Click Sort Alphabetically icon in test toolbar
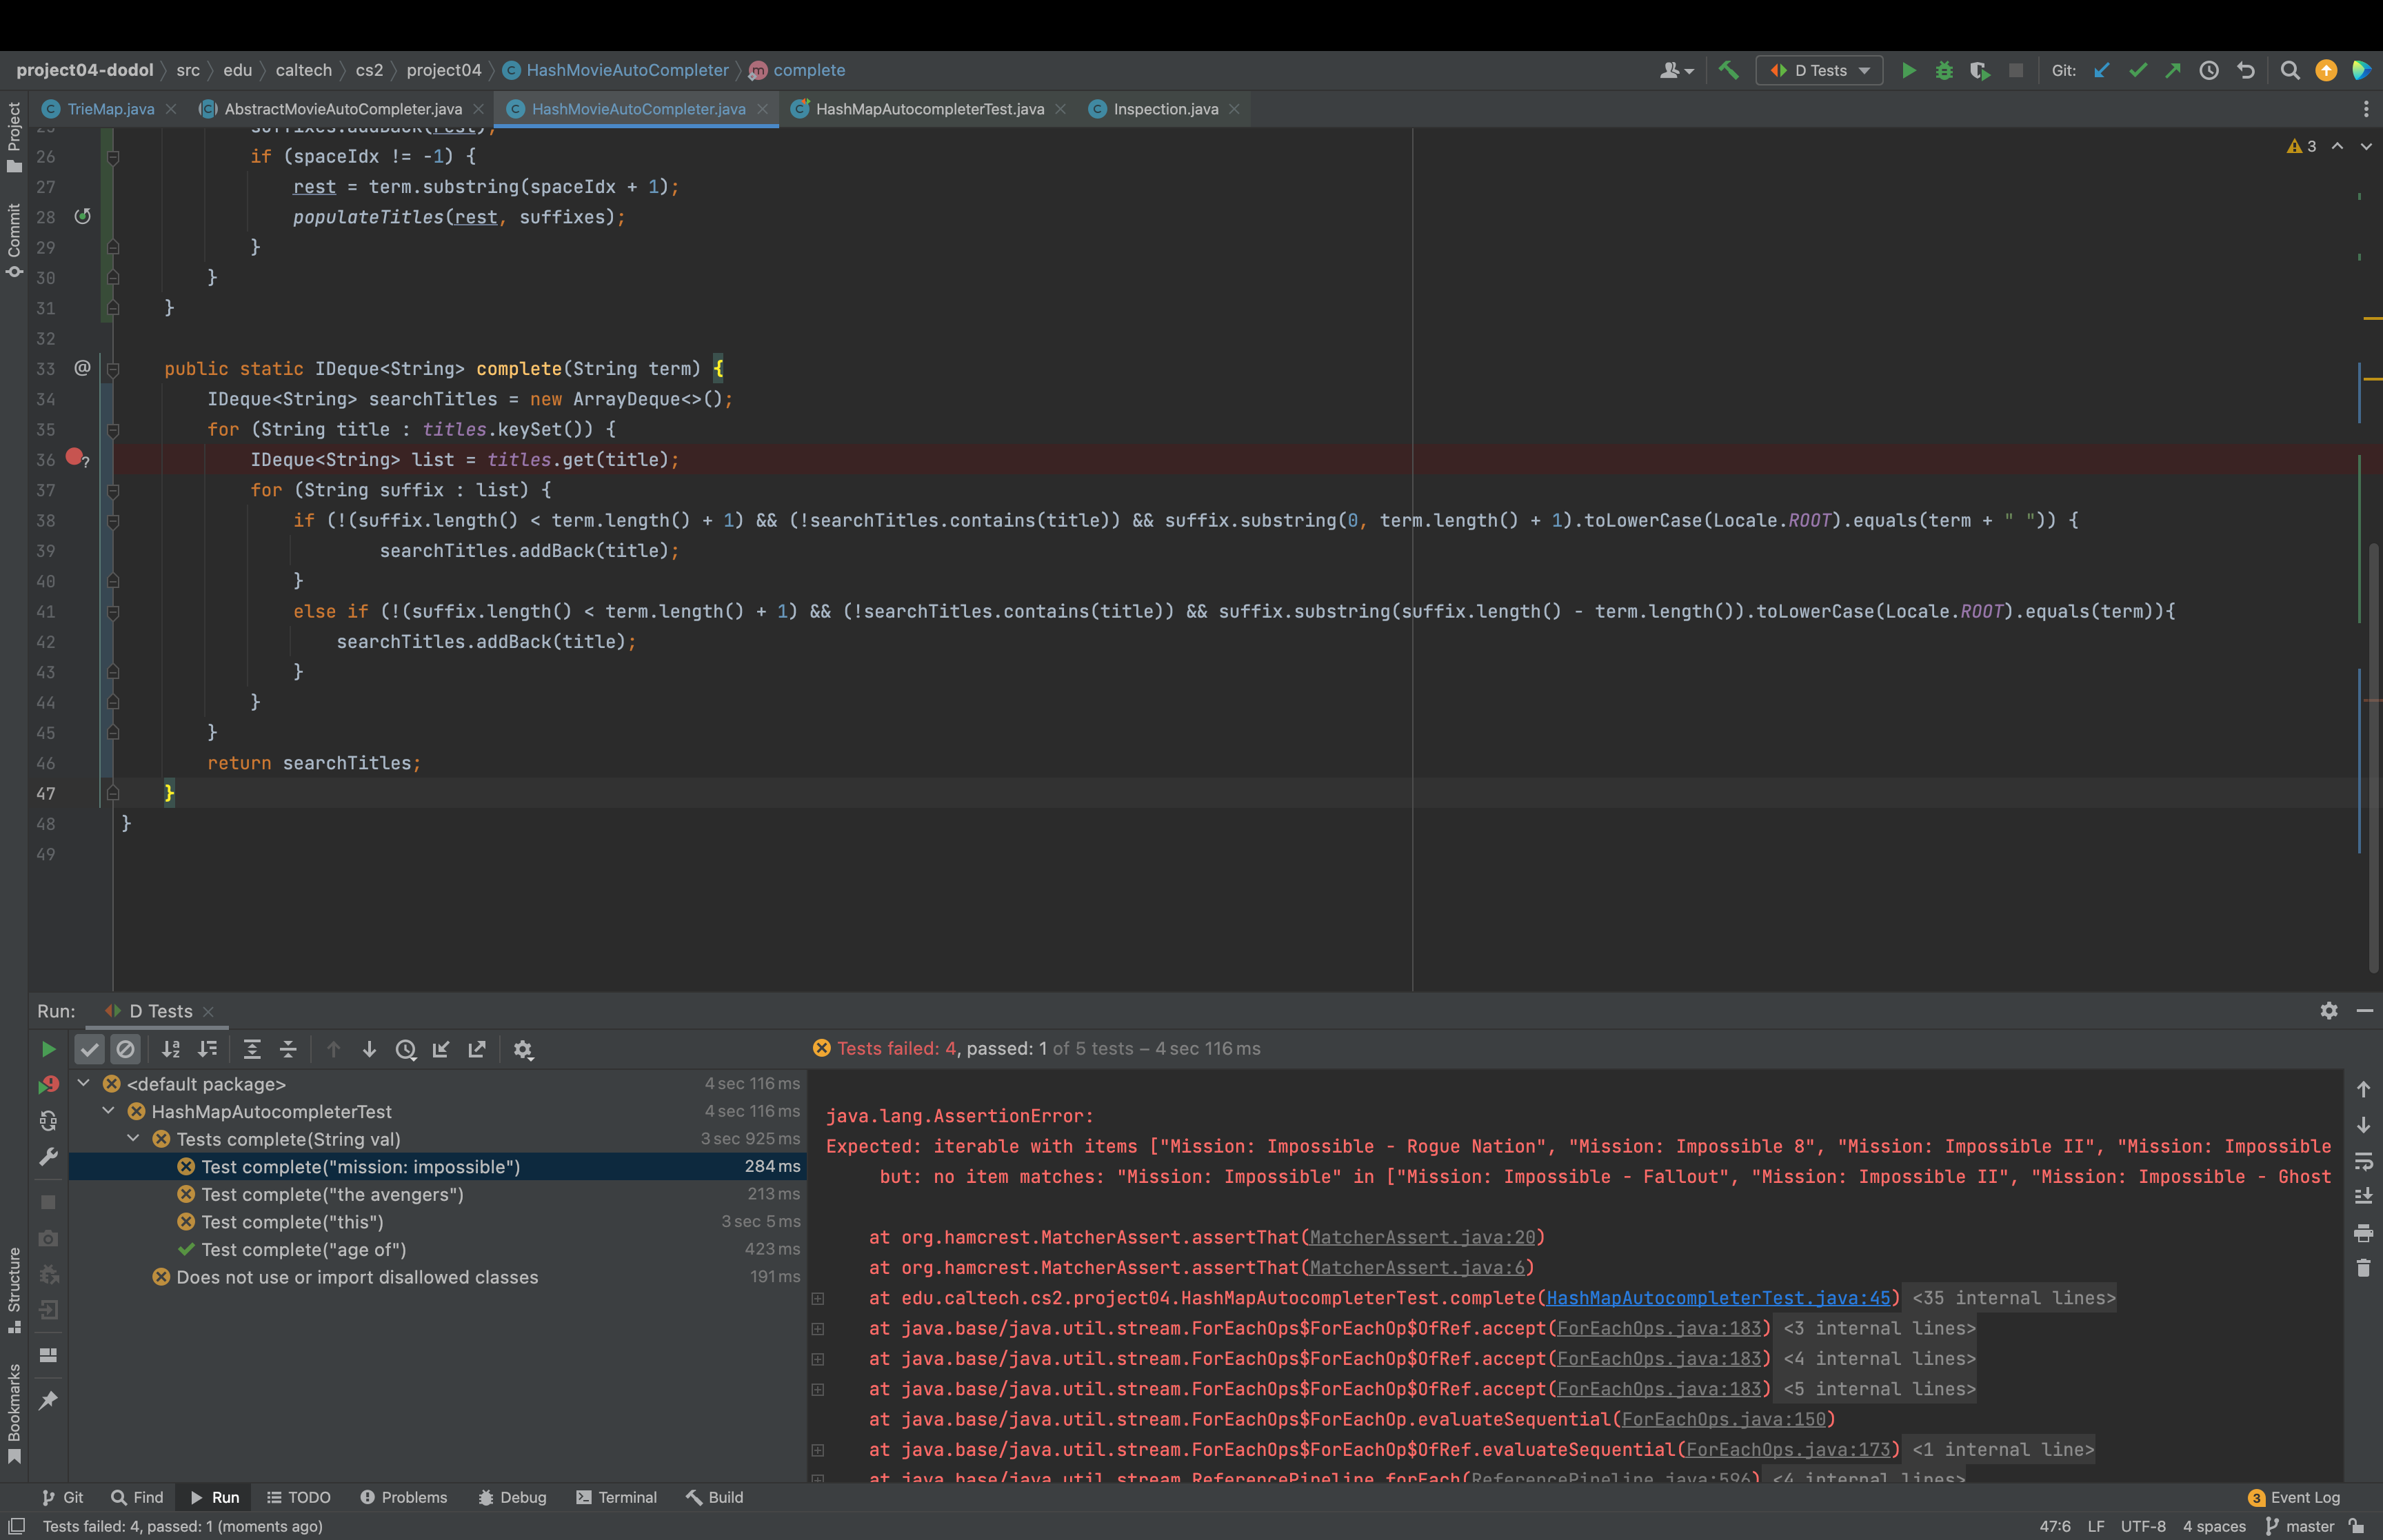 point(171,1049)
